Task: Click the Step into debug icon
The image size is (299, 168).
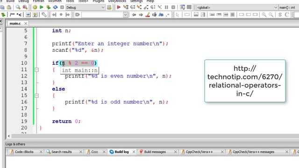Action: 139,7
